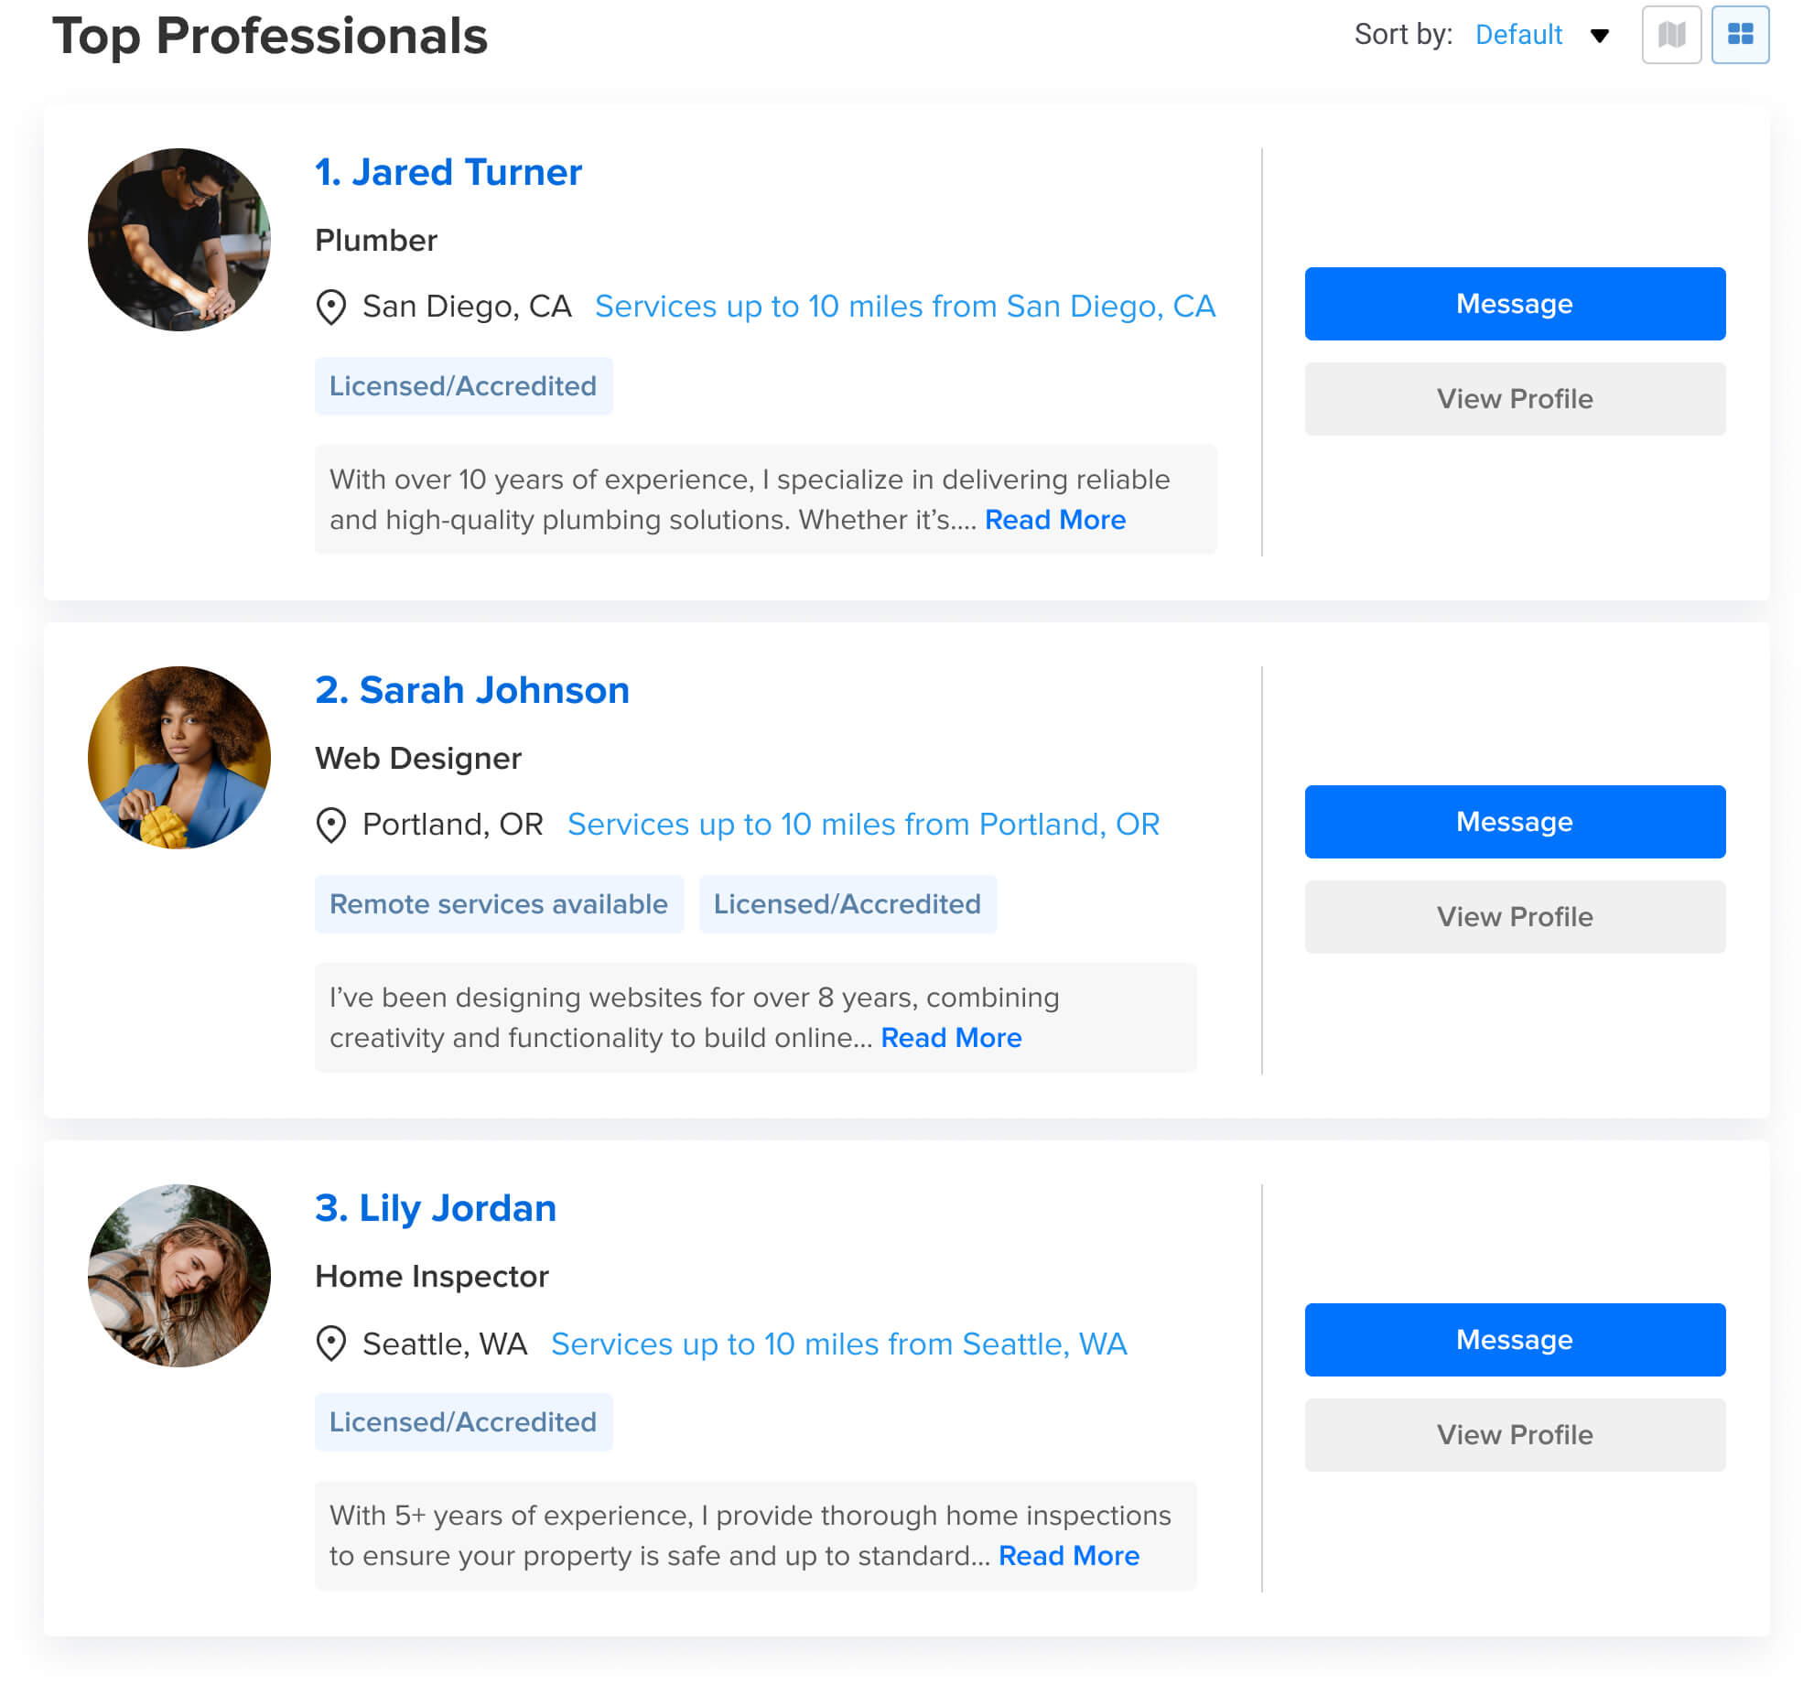The width and height of the screenshot is (1814, 1695).
Task: Click Sarah Johnson's profile photo
Action: click(179, 758)
